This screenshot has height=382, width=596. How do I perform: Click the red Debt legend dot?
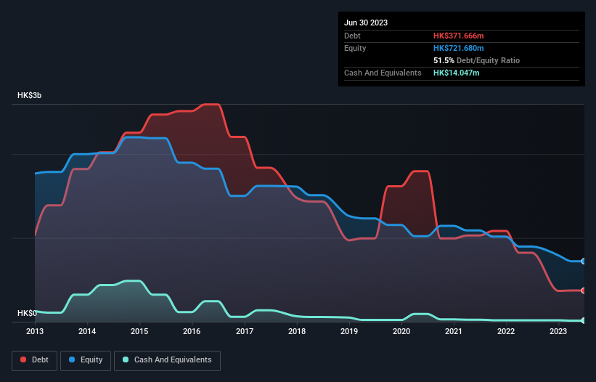pyautogui.click(x=23, y=359)
